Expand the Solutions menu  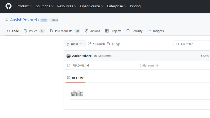tap(45, 6)
